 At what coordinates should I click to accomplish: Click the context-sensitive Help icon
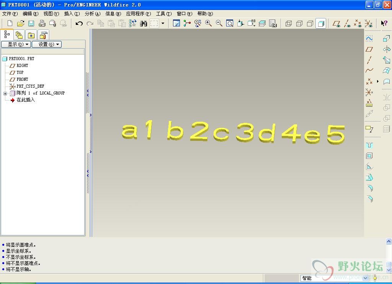[x=384, y=23]
